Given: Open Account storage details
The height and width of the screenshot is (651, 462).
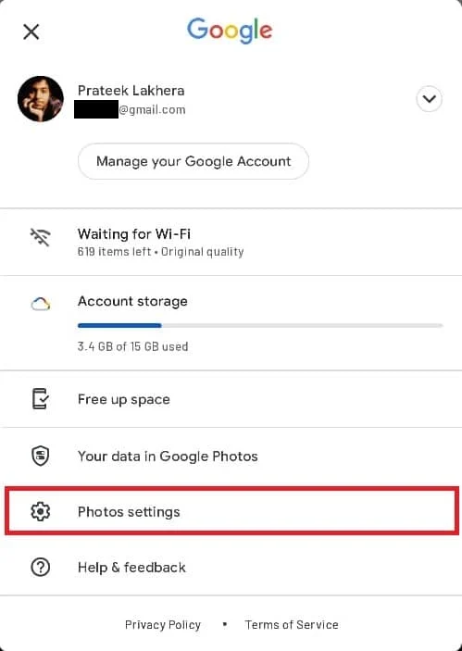Looking at the screenshot, I should (x=231, y=323).
